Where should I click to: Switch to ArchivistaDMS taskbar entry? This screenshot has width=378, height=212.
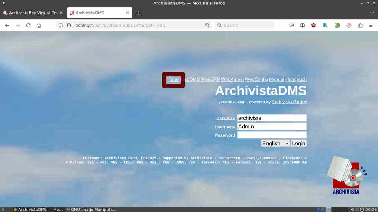[x=38, y=210]
